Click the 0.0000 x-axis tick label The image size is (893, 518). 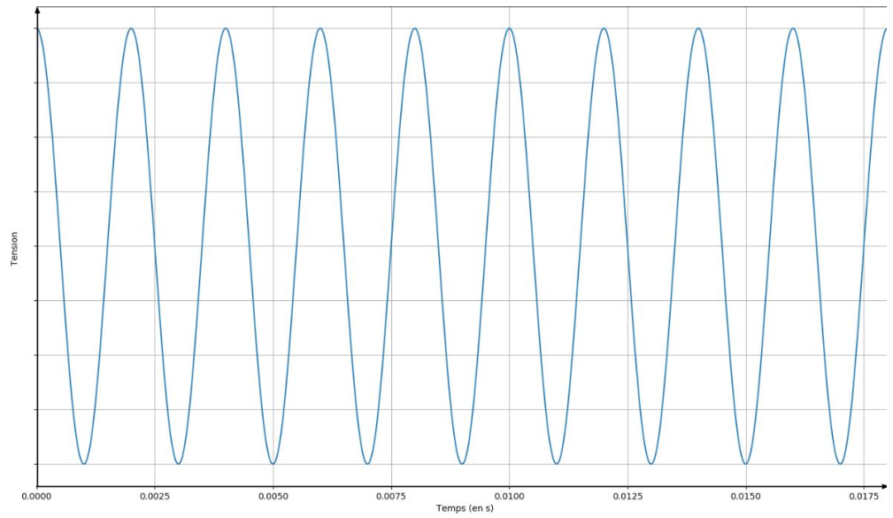click(x=36, y=498)
